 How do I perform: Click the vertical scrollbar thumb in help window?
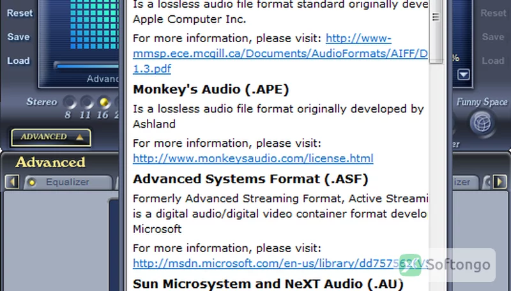coord(436,31)
